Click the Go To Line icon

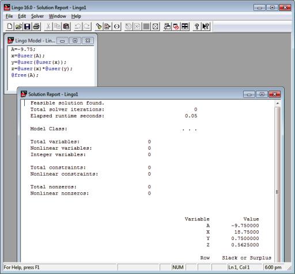[x=108, y=26]
